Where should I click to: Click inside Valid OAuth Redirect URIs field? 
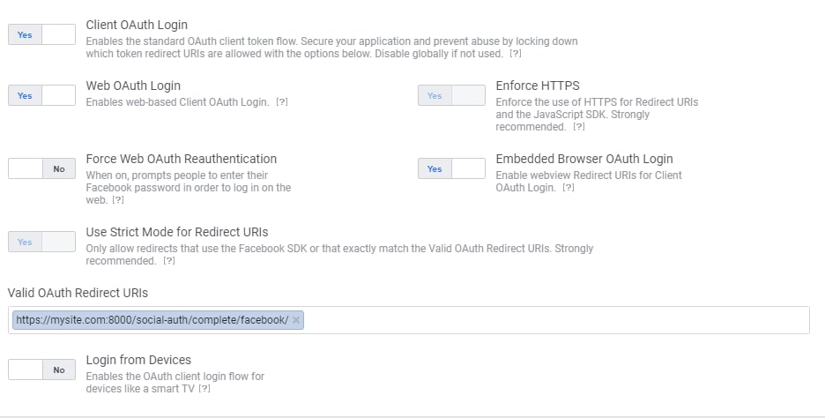point(555,320)
